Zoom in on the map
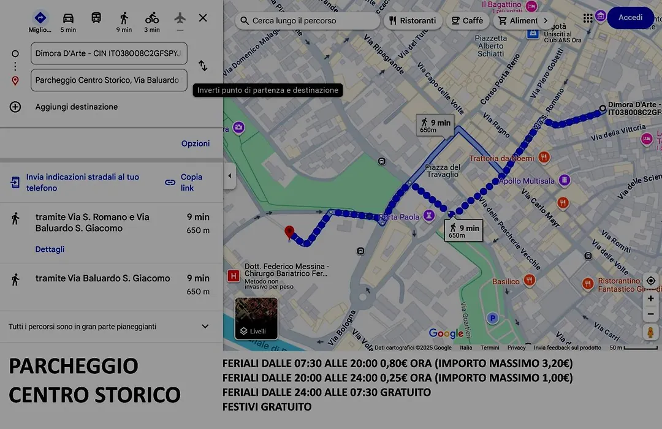Screen dimensions: 662x429 coord(650,298)
